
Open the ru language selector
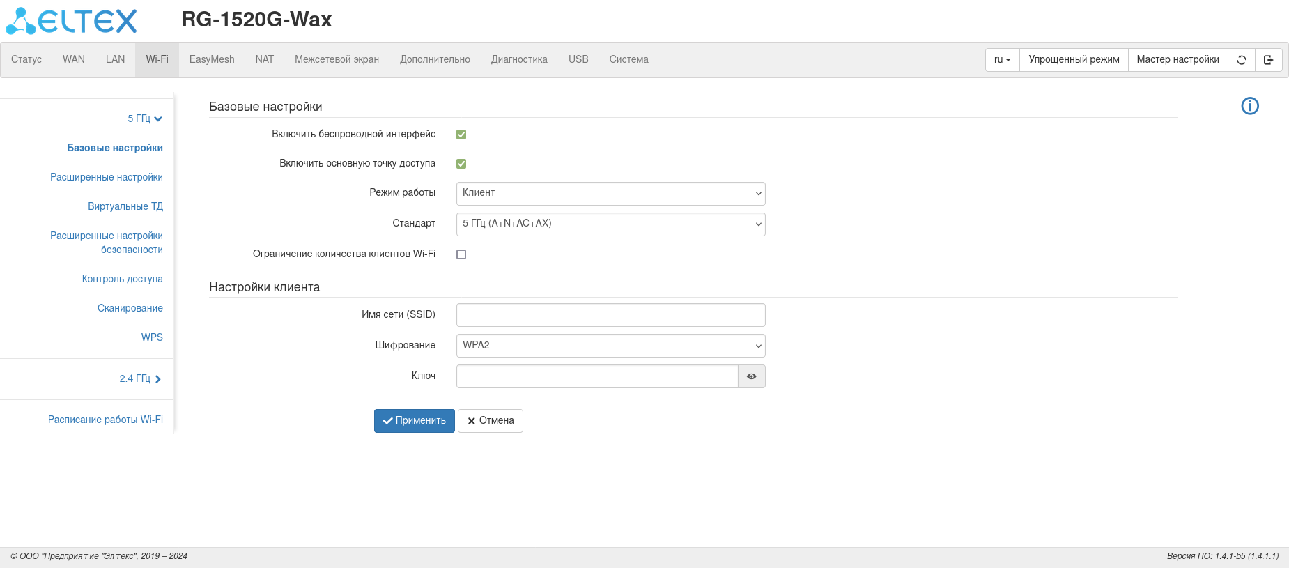point(1002,60)
